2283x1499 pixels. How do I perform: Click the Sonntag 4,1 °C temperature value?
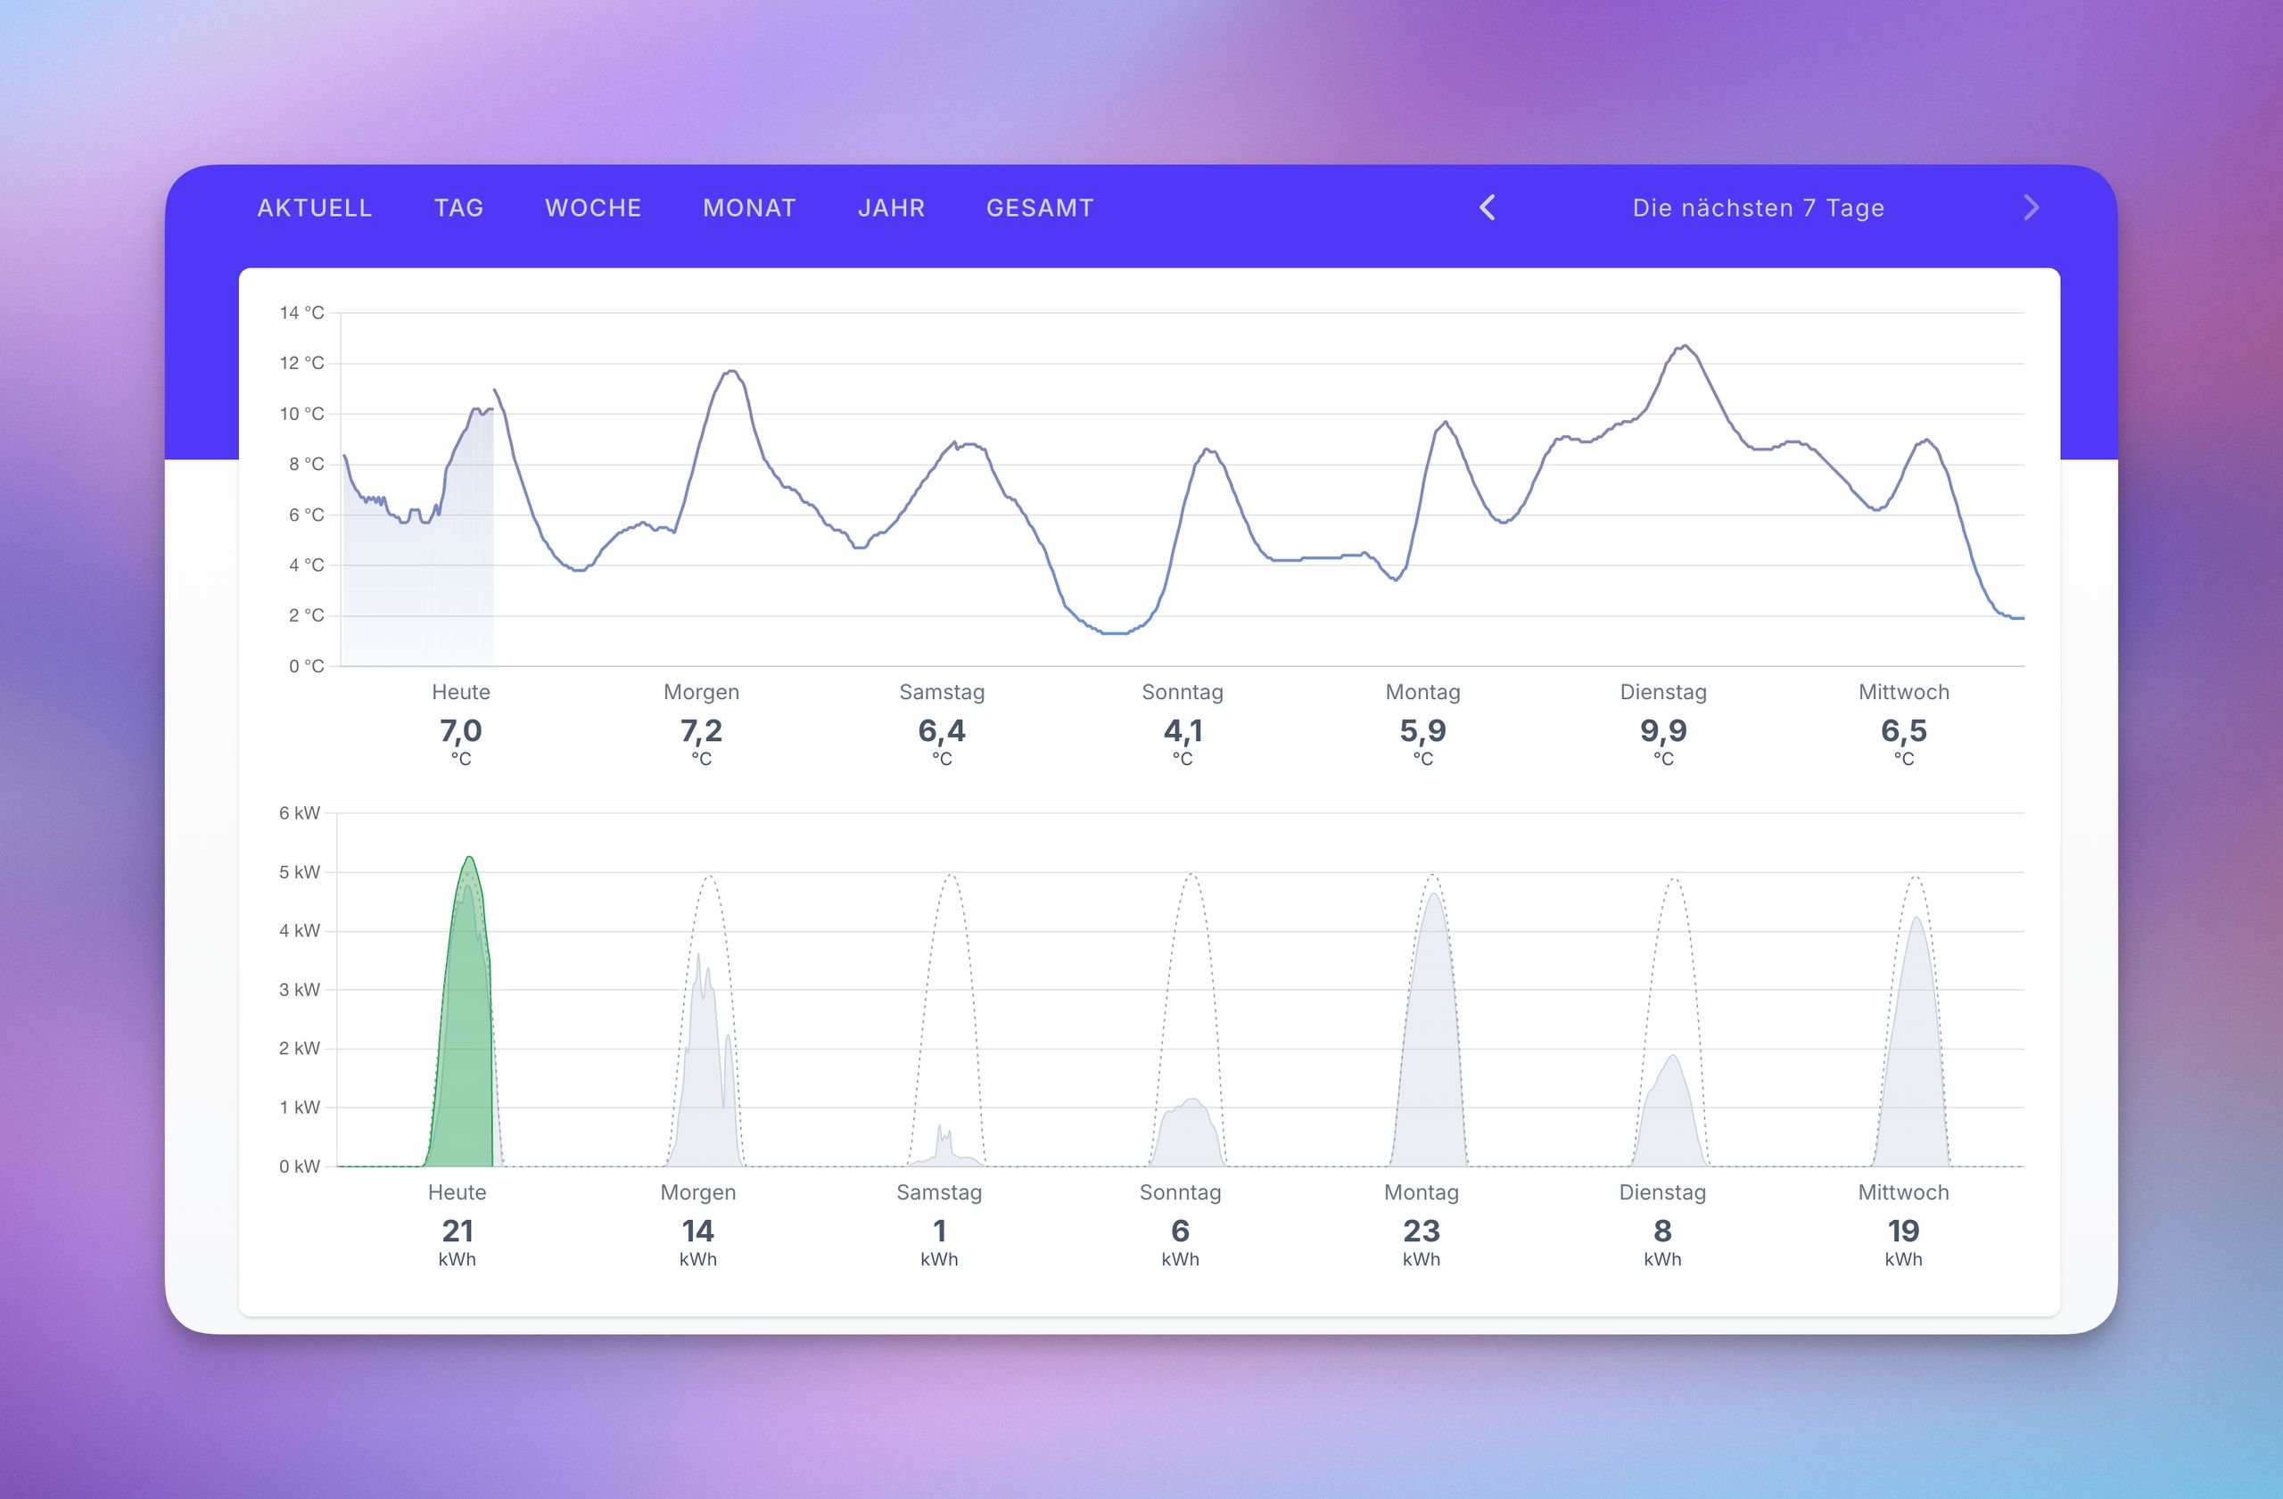[1182, 731]
